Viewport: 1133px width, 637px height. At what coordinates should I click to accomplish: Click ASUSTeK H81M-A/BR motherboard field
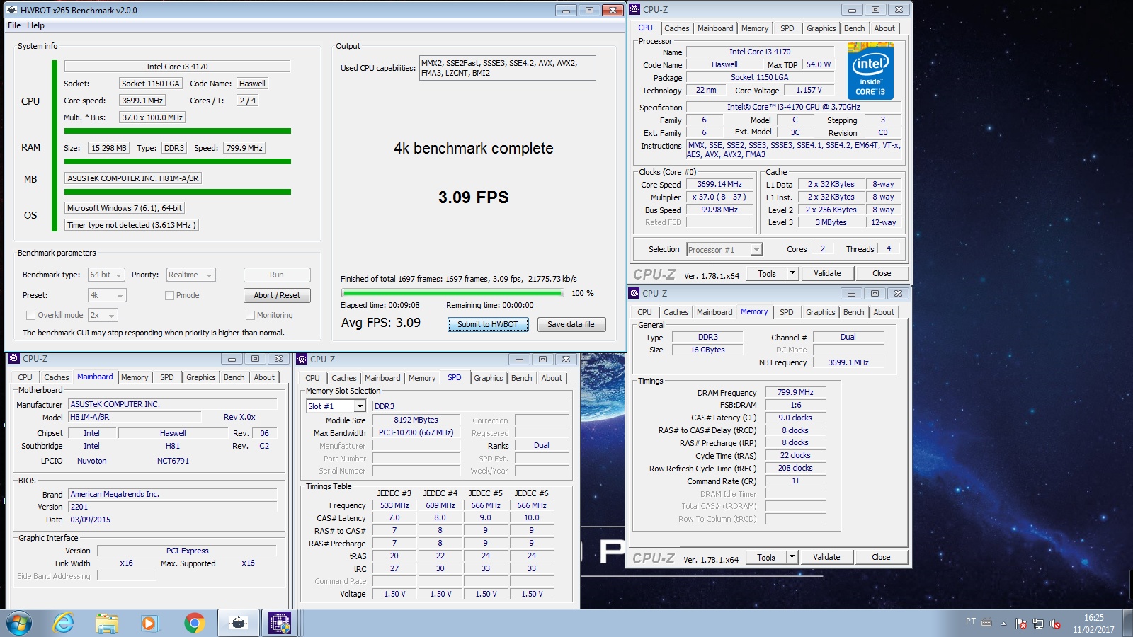click(133, 178)
